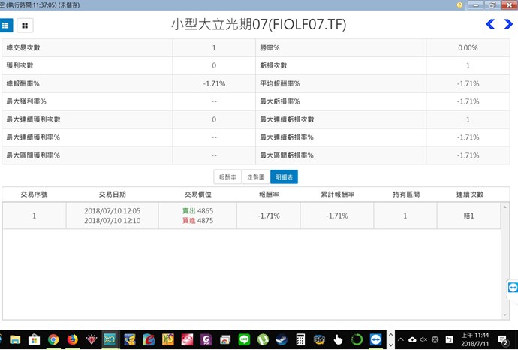Open the 報酬率 tab

(227, 177)
